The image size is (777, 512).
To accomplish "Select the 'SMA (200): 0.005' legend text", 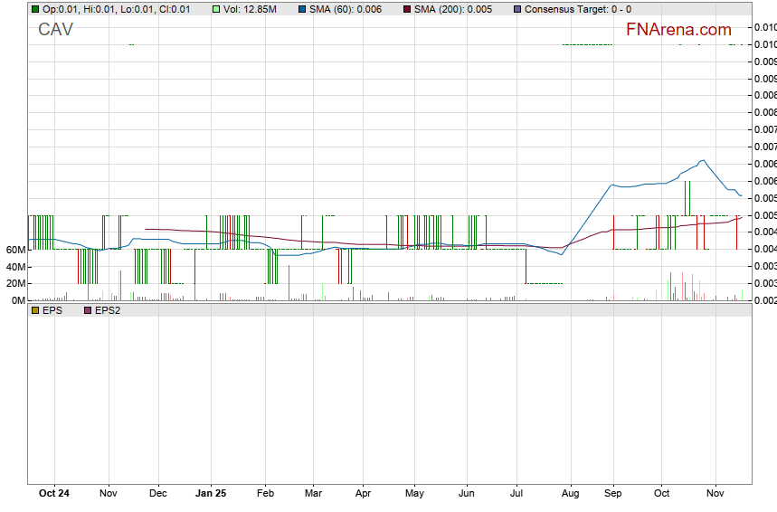I will click(x=453, y=9).
